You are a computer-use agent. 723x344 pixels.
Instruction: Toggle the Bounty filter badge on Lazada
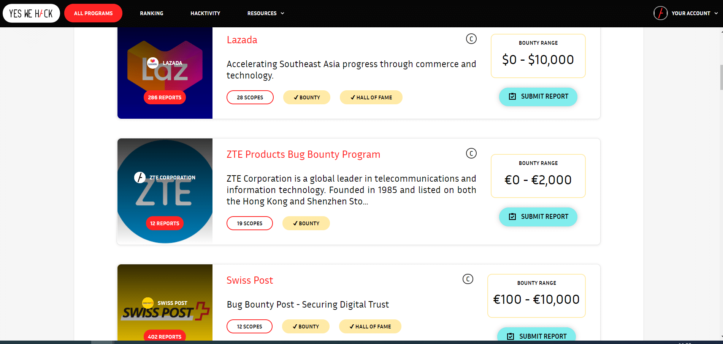click(306, 97)
